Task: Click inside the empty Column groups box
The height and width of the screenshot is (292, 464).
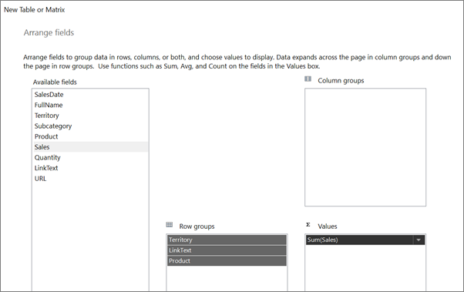Action: coord(365,147)
